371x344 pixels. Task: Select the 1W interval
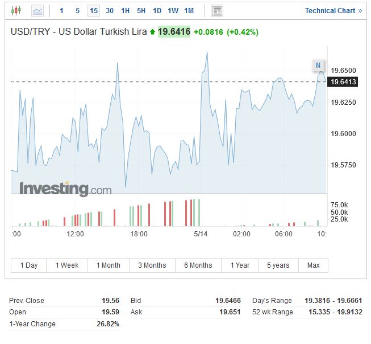(x=173, y=11)
